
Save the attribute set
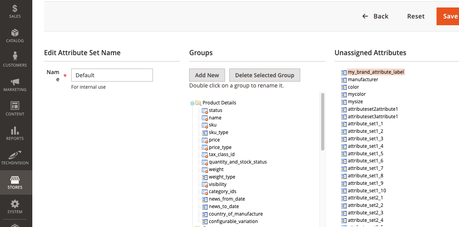448,17
